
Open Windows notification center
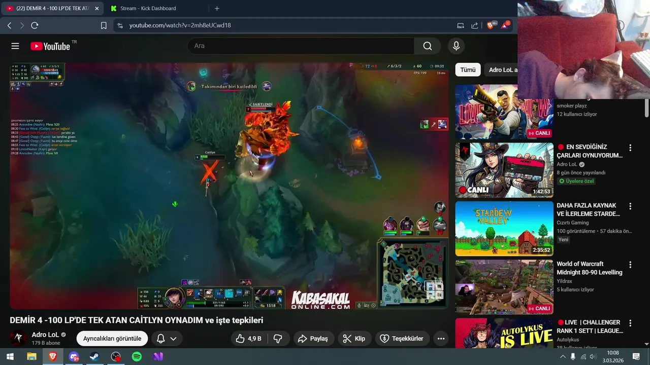point(636,357)
